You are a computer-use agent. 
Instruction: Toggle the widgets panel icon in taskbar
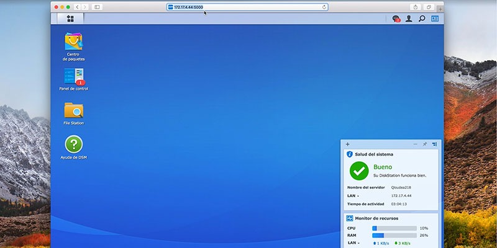click(x=435, y=19)
